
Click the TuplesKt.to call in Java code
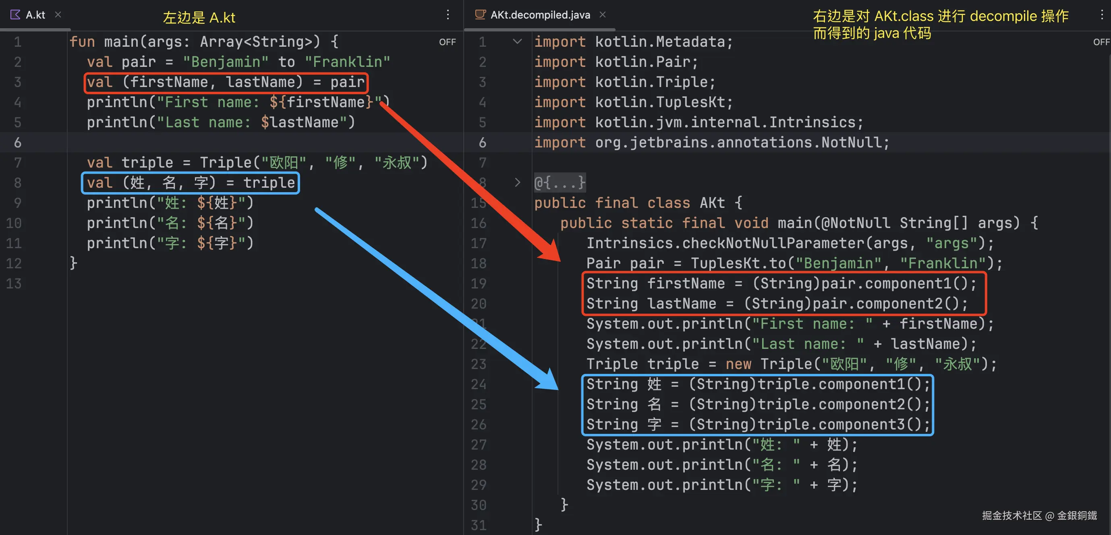[x=739, y=263]
